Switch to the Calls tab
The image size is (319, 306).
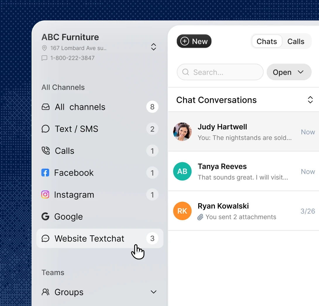(296, 41)
